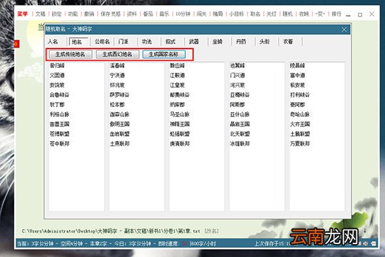Open the 头衔 tab
This screenshot has height=257, width=385.
click(x=265, y=41)
